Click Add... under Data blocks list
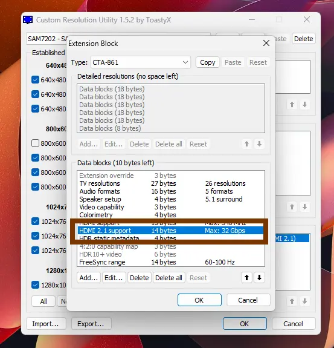This screenshot has width=334, height=348. tap(89, 278)
